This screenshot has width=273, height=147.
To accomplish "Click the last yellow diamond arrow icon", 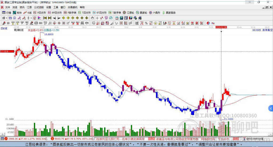I will coord(87,18).
